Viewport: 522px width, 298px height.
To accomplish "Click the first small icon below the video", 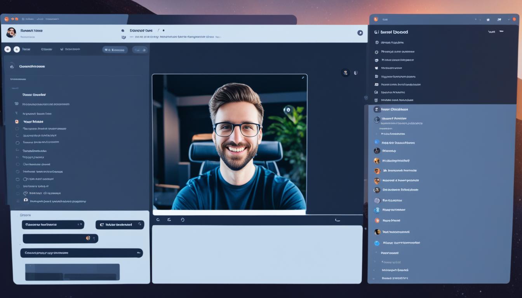I will click(158, 220).
